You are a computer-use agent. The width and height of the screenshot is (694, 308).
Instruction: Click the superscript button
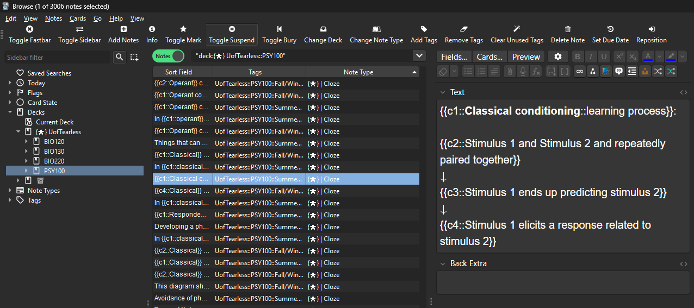(x=619, y=56)
